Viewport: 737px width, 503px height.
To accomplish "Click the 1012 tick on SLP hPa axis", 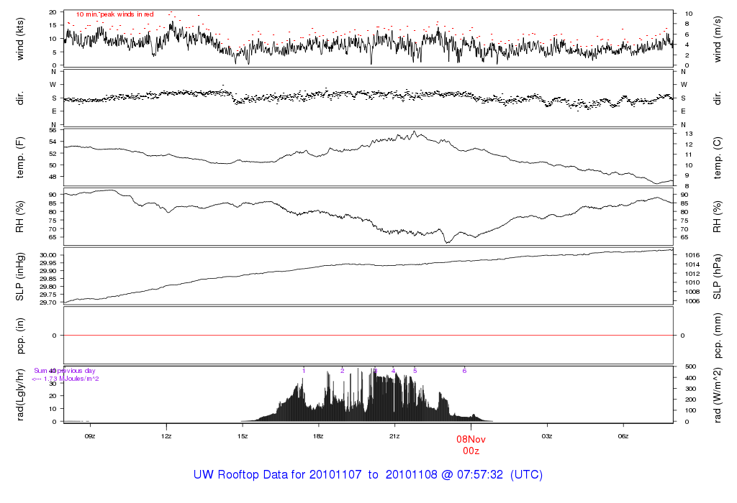I will 692,274.
